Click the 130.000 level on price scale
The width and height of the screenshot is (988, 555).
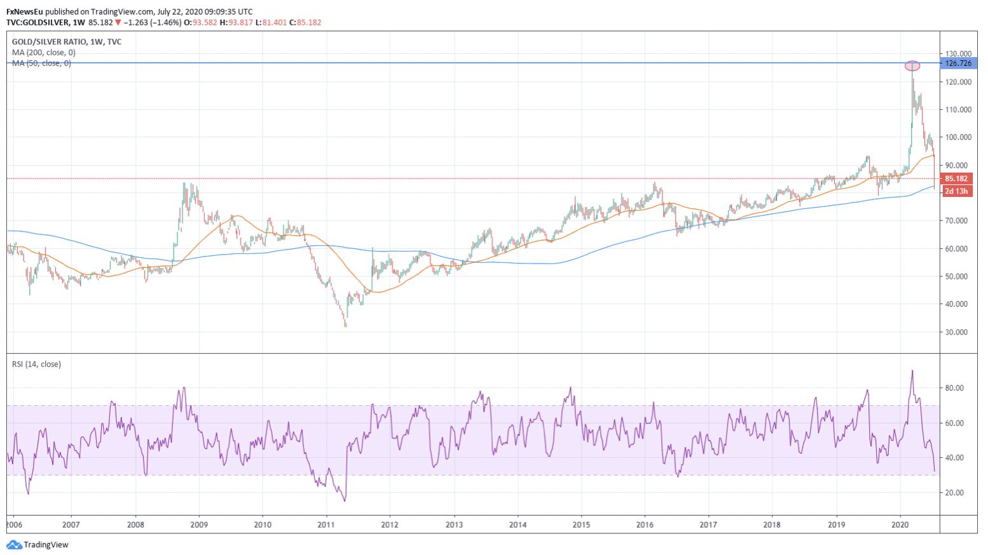[x=958, y=53]
